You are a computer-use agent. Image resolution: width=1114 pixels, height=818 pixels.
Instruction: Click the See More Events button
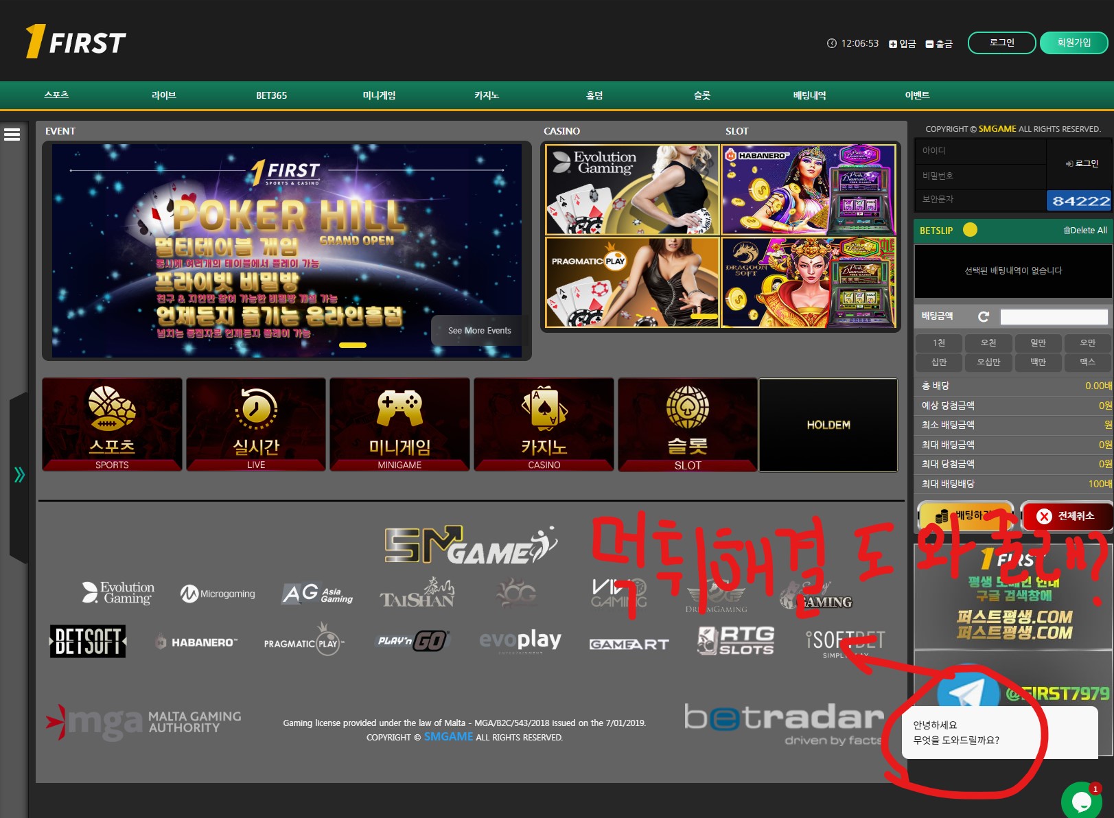point(479,330)
